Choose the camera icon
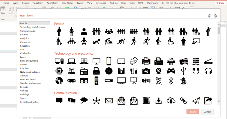 point(146,71)
